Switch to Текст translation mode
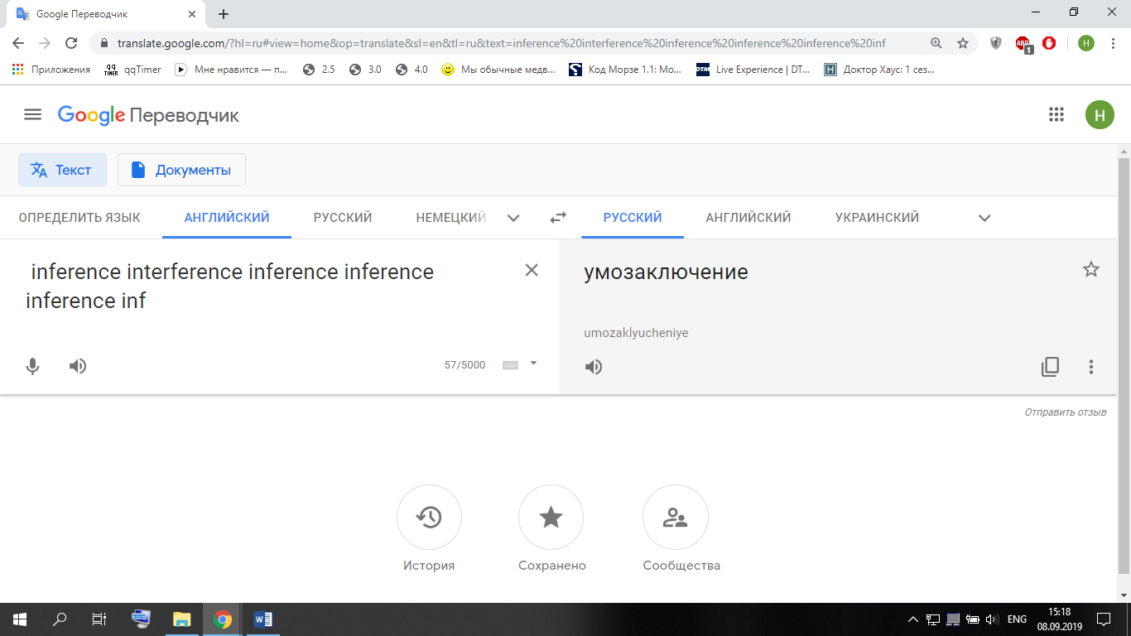The width and height of the screenshot is (1131, 636). point(62,170)
